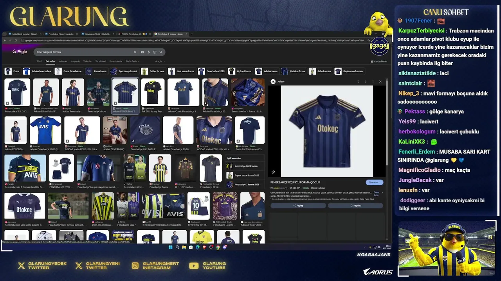Show previous image in preview panel
The height and width of the screenshot is (281, 501).
358,82
